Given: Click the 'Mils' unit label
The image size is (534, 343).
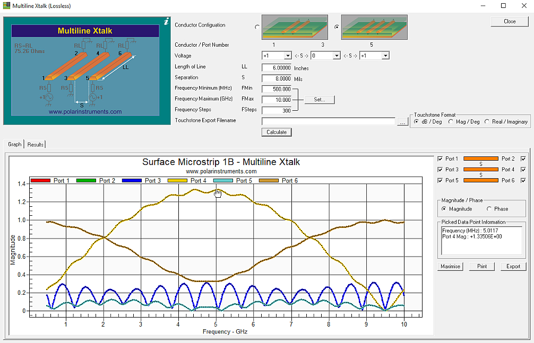Looking at the screenshot, I should coord(298,79).
